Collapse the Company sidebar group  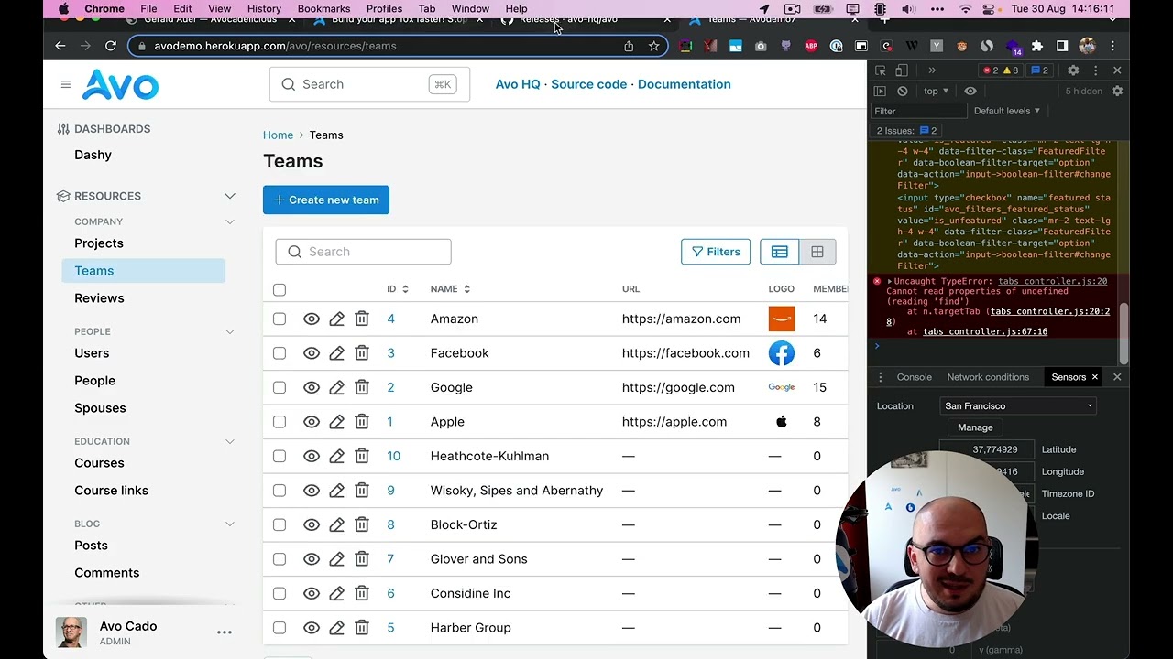pos(230,221)
